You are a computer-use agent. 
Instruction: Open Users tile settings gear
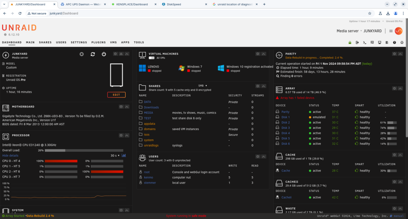coord(258,157)
